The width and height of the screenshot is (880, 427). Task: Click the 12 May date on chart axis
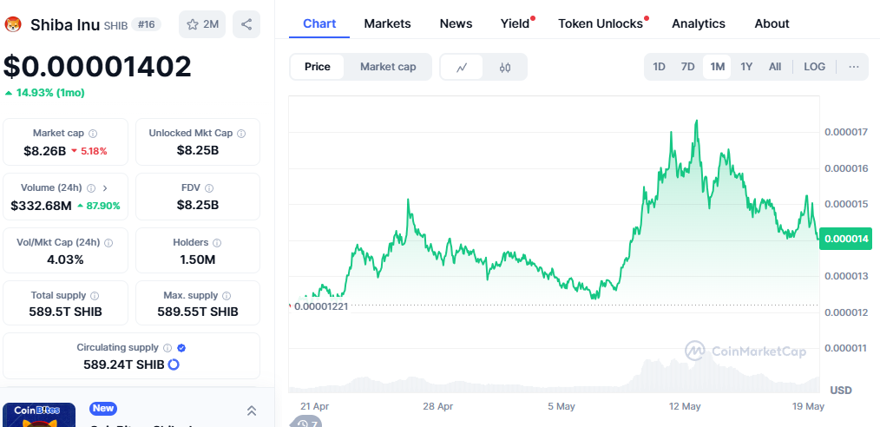685,406
